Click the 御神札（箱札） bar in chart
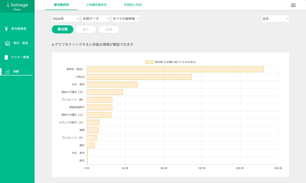306x183 pixels. (x=175, y=69)
